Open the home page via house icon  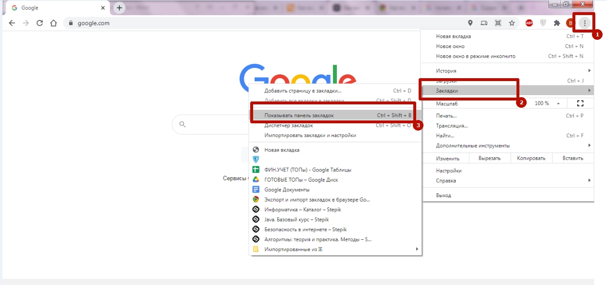pyautogui.click(x=54, y=23)
